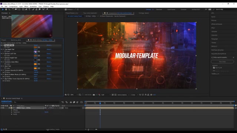Viewport: 237px width, 133px height.
Task: Click the eyedropper beside Top Left Tint color
Action: 39,47
